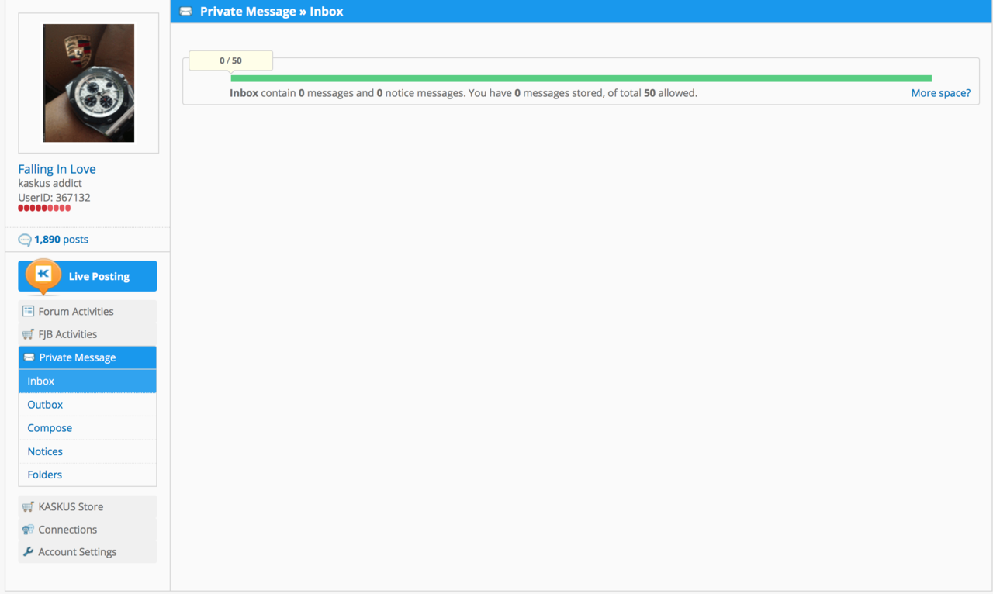Click the Account Settings wrench icon

[28, 552]
